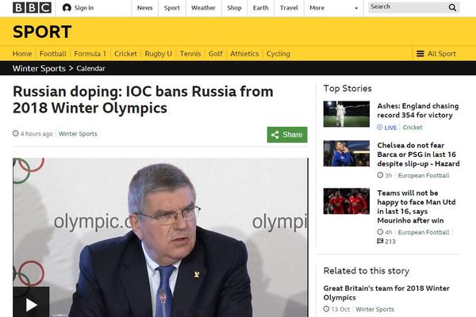Click the Ashes cricket story thumbnail
The image size is (476, 317).
pos(347,114)
